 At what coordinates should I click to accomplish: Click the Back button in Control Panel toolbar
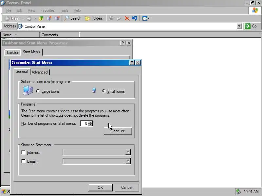click(12, 18)
